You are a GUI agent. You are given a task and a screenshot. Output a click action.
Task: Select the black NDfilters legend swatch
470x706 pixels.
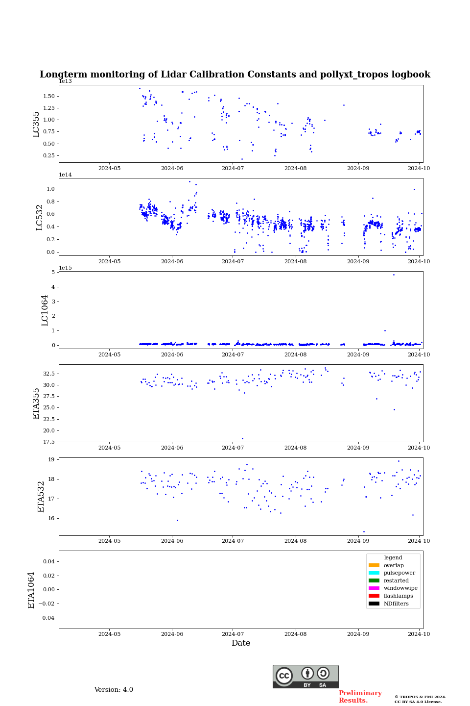[x=374, y=604]
